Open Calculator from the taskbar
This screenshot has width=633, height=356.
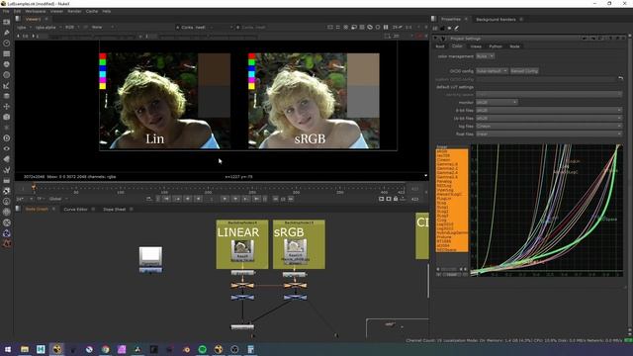[250, 349]
